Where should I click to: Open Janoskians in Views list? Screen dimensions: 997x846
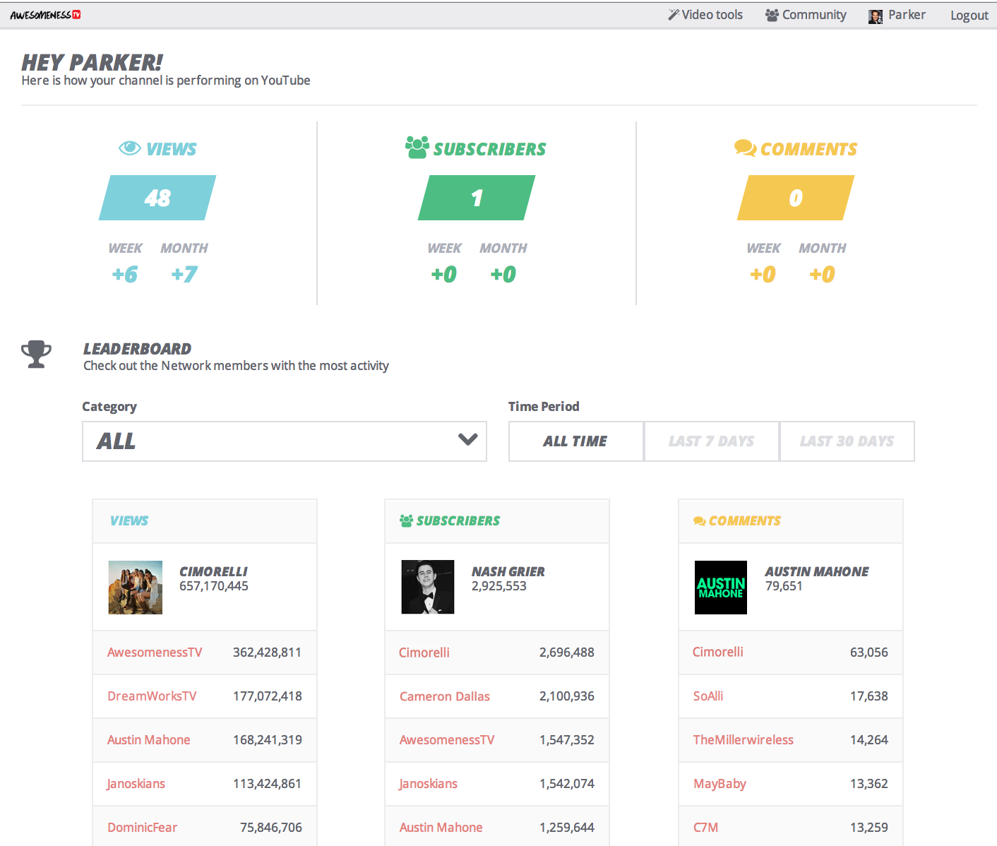(x=136, y=784)
